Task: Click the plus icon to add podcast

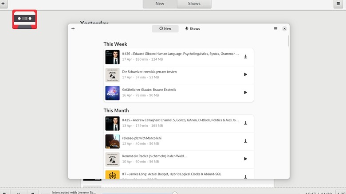Action: click(73, 29)
